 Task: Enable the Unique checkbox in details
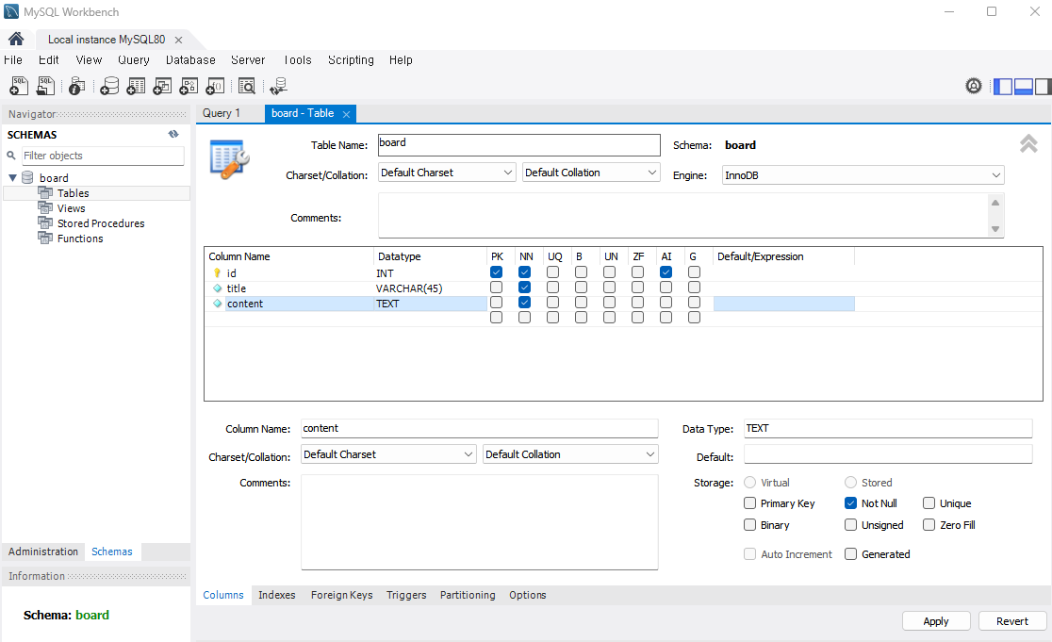point(929,503)
